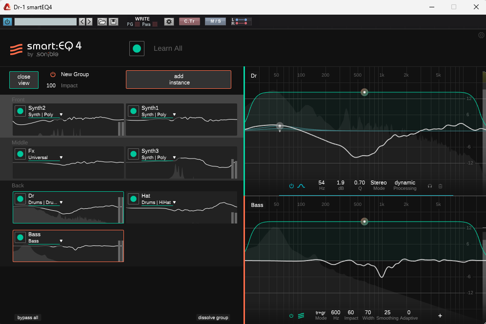Enable the WRITE PG checkbox
Image resolution: width=486 pixels, height=324 pixels.
click(137, 24)
